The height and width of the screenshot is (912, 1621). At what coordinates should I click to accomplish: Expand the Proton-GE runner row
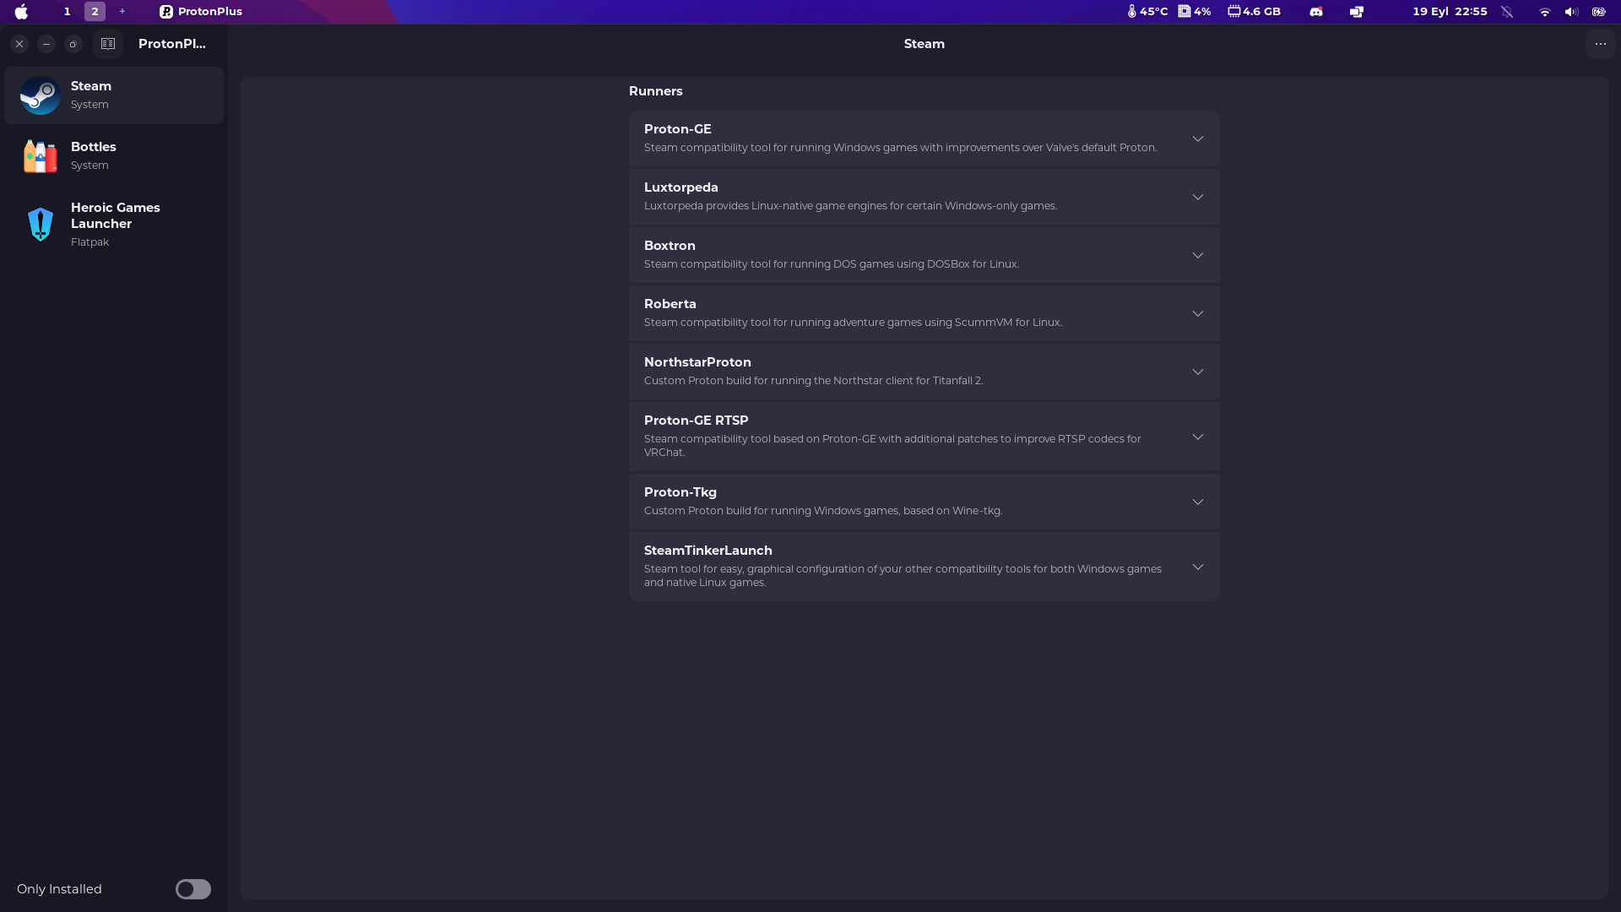click(x=924, y=138)
